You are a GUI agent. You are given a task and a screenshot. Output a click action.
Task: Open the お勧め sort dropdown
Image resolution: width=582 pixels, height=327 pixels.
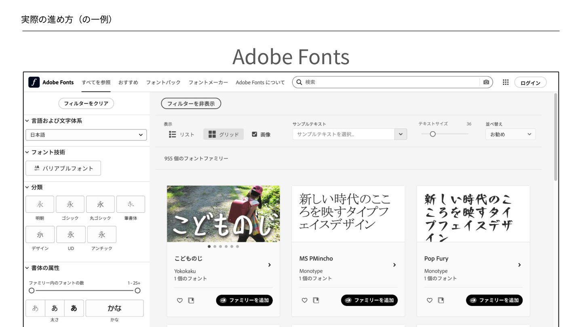[510, 134]
